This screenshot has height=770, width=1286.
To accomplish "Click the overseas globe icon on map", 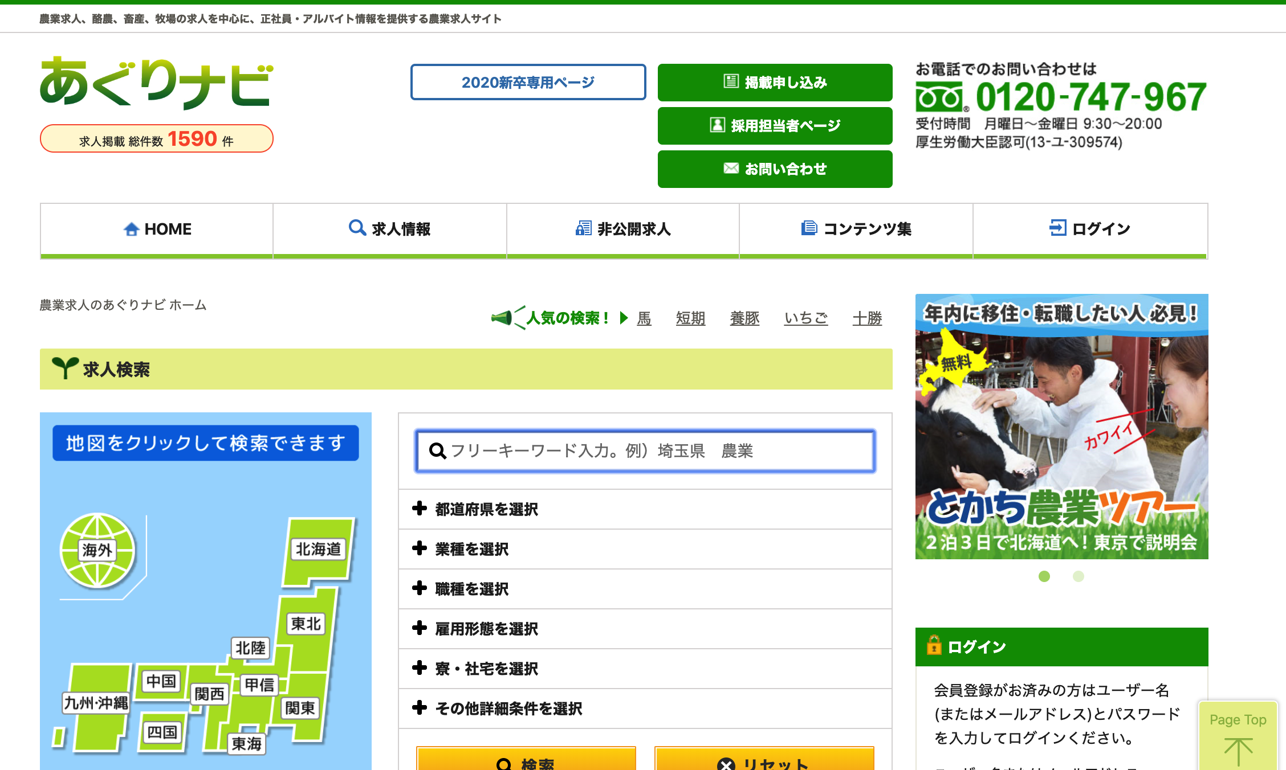I will click(x=97, y=550).
